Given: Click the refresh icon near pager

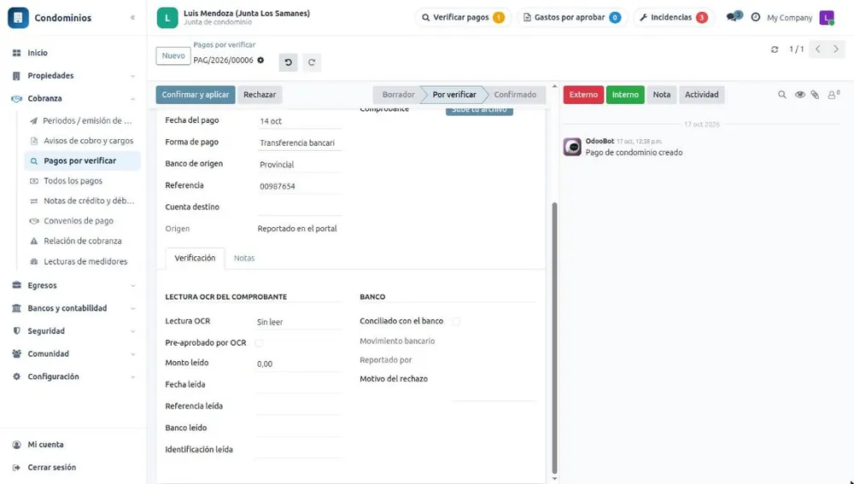Looking at the screenshot, I should (x=775, y=50).
